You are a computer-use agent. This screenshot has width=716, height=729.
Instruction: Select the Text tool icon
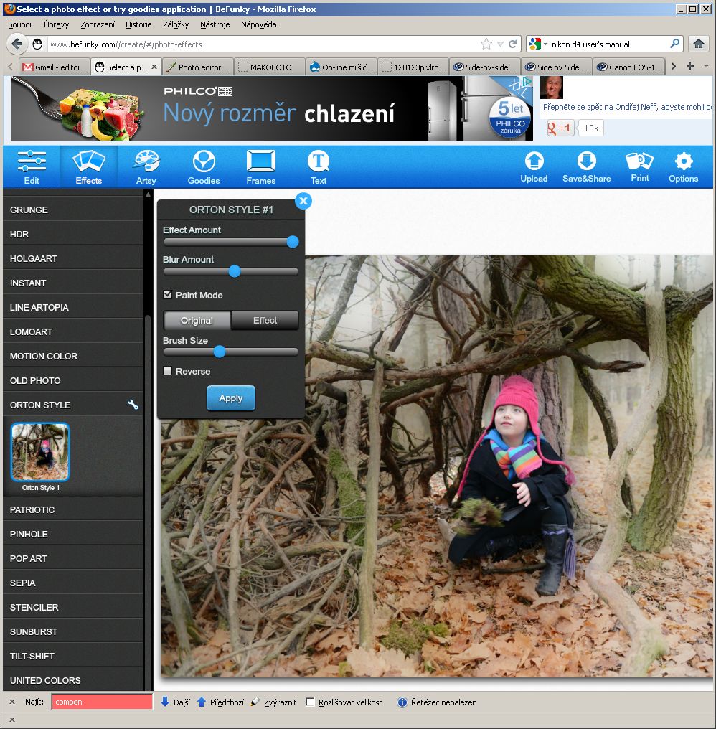pyautogui.click(x=319, y=161)
